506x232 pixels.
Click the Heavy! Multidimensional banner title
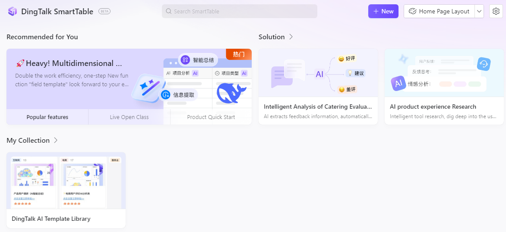tap(70, 63)
